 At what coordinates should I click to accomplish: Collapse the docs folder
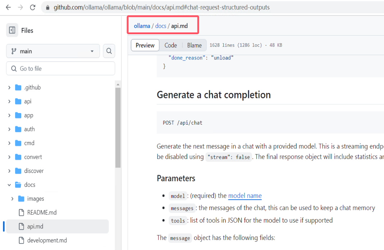coord(9,184)
